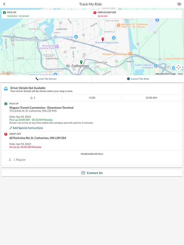Click the green pick-up pin on the map
Viewport: 184px width, 245px height.
point(81,62)
